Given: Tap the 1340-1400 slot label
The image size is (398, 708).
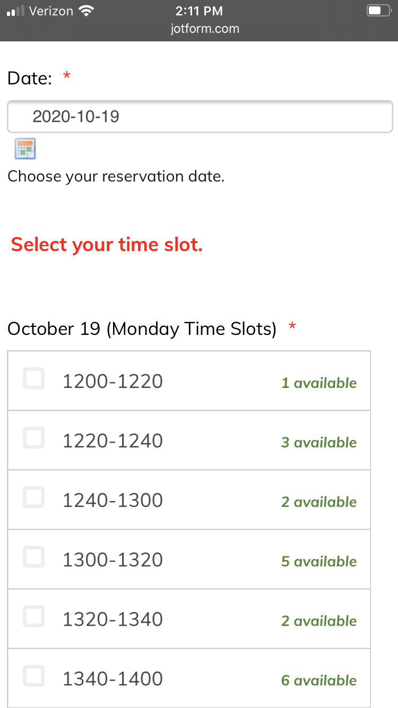Looking at the screenshot, I should (x=113, y=678).
